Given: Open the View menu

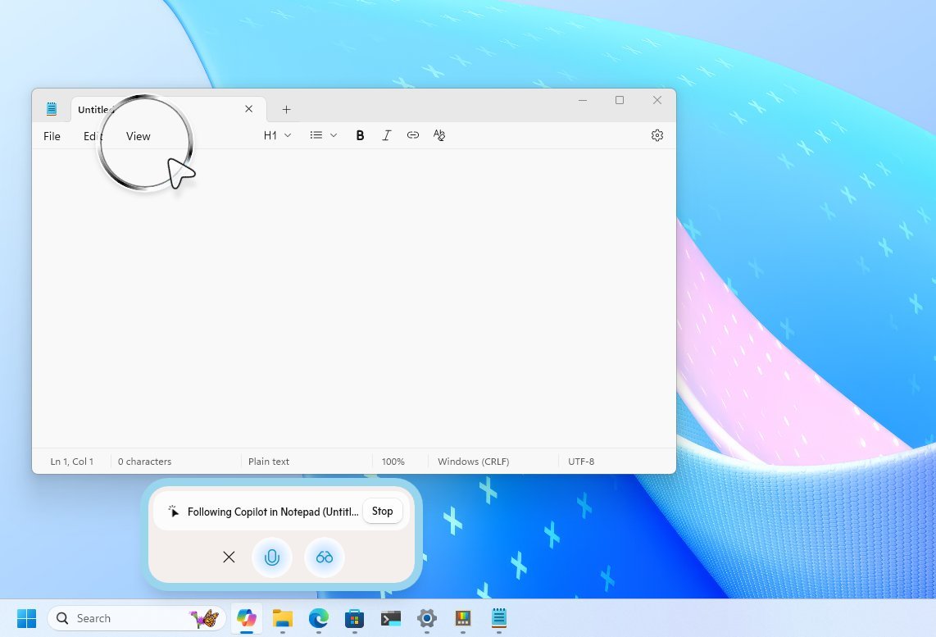Looking at the screenshot, I should pos(139,136).
